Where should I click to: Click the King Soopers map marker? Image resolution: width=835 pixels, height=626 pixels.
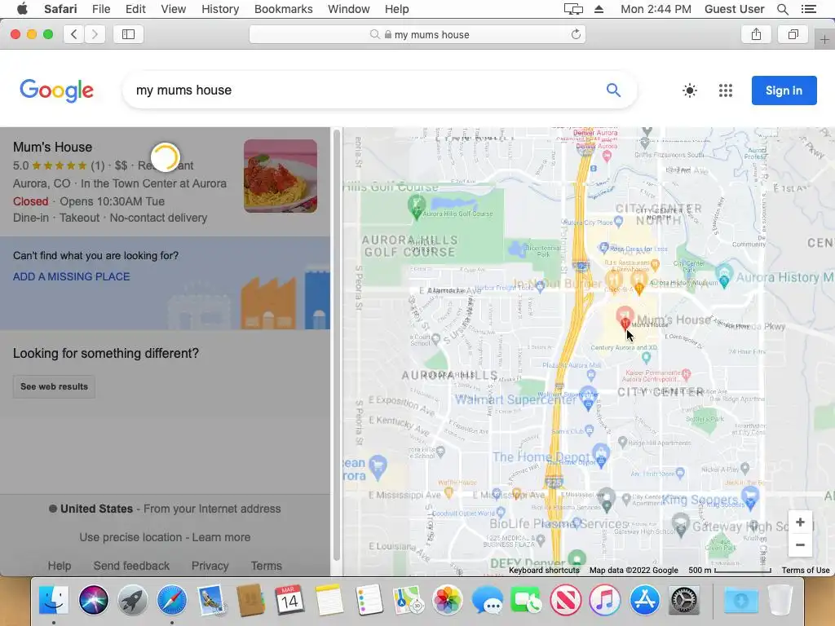750,497
